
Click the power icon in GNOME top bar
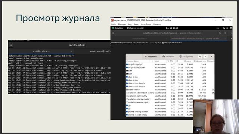(231, 28)
